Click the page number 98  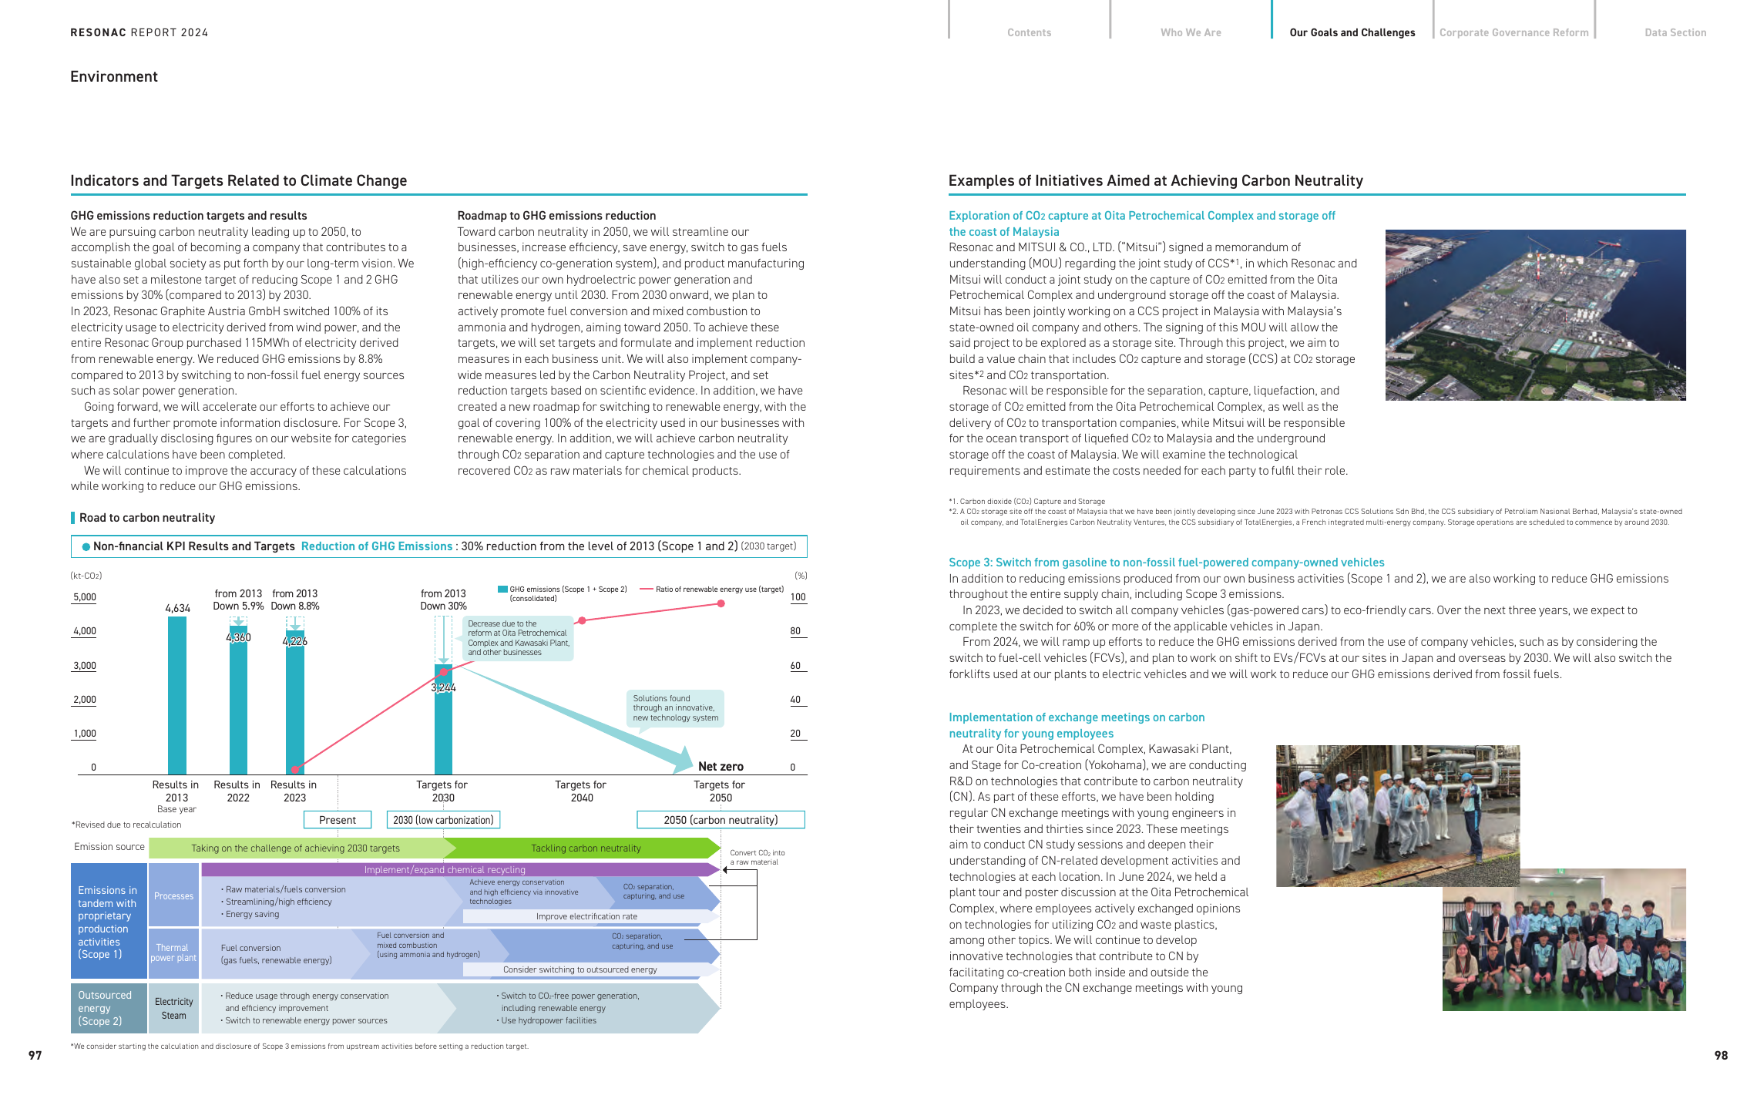[x=1721, y=1056]
